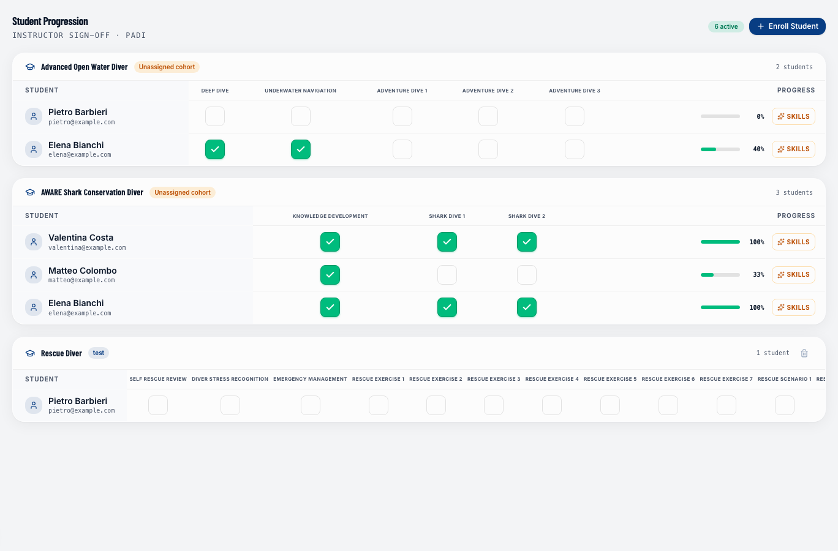Check Rescue Scenario 1 for Pietro Barbieri
Screen dimensions: 838x551
[785, 405]
